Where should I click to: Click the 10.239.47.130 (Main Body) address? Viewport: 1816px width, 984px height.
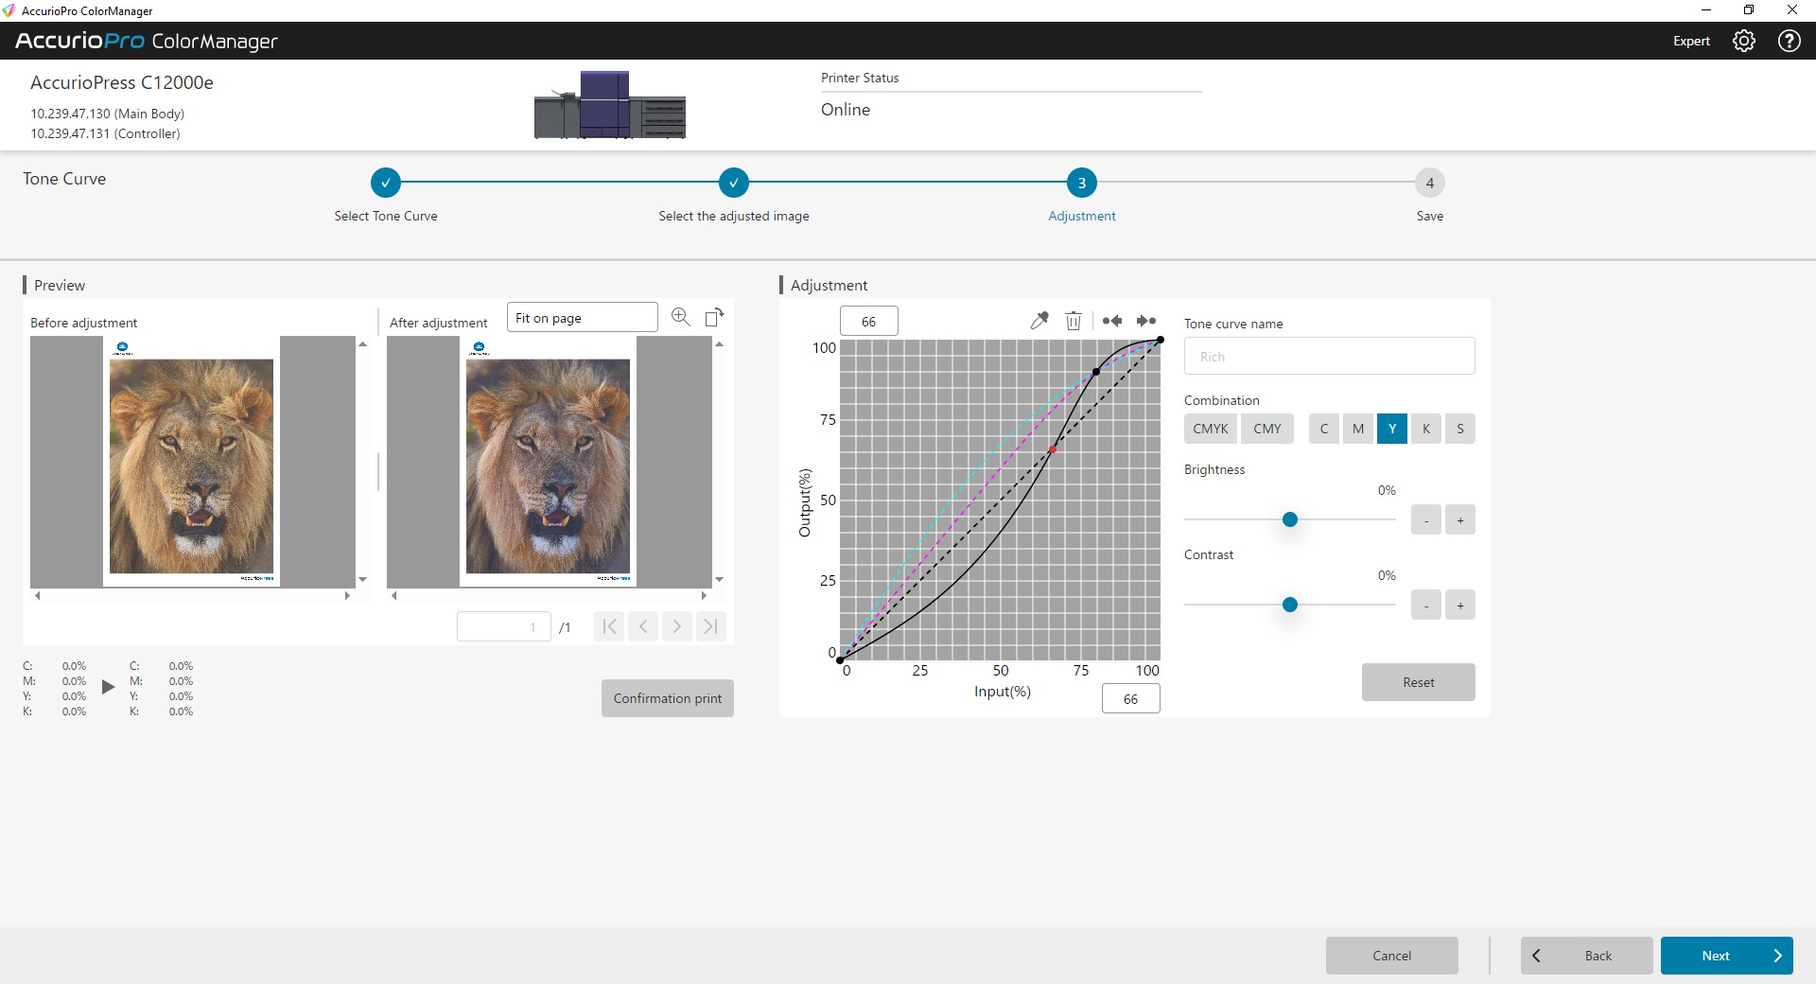(108, 114)
